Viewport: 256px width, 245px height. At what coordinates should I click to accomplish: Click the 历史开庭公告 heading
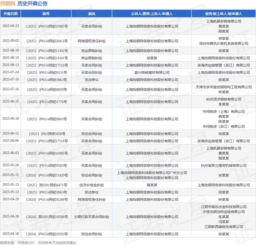click(x=32, y=3)
